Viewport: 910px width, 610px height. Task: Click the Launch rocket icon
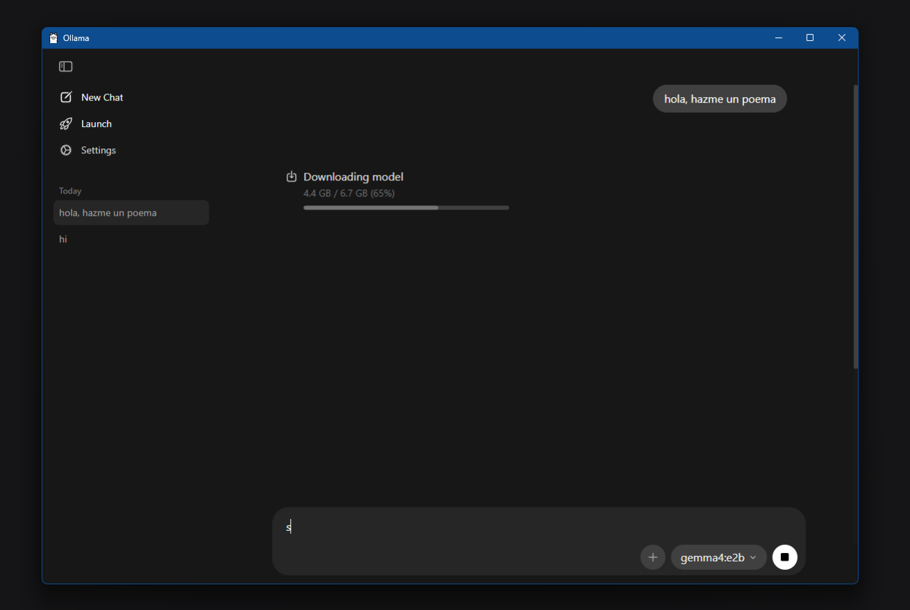[65, 124]
